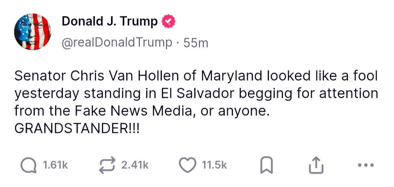The width and height of the screenshot is (394, 187).
Task: View the 1.61k replies count
Action: 55,165
